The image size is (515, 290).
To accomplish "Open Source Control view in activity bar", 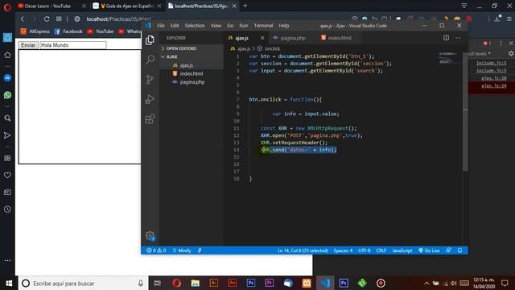I will pos(150,79).
